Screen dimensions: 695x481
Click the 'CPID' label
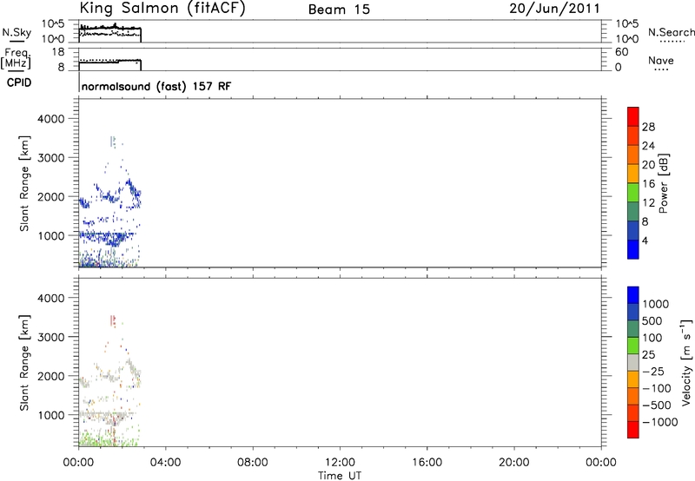(19, 82)
